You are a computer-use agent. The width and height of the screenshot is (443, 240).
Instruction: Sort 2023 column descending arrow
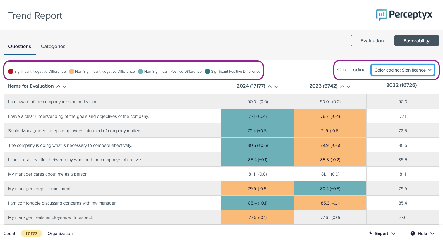[x=348, y=86]
